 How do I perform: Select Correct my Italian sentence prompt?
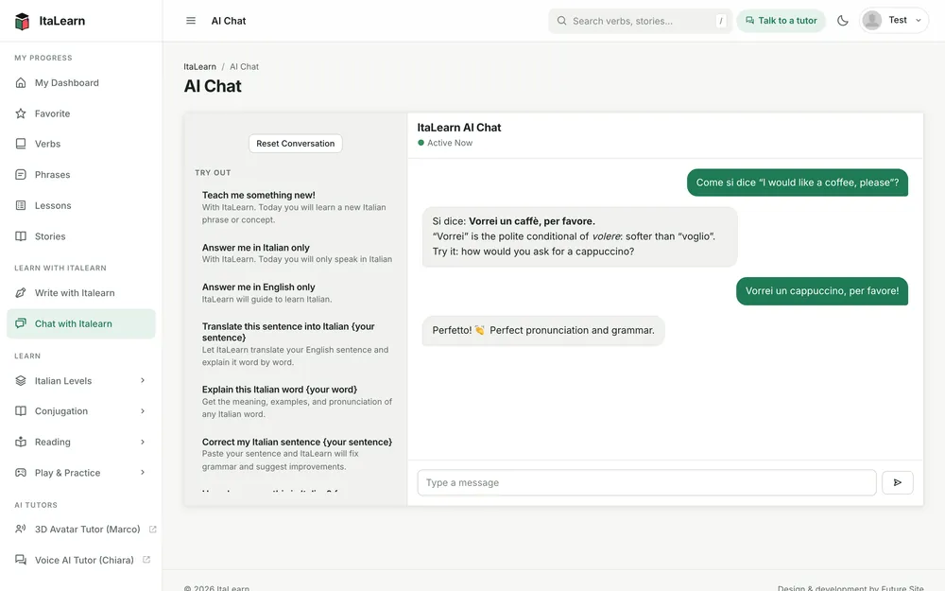click(295, 454)
